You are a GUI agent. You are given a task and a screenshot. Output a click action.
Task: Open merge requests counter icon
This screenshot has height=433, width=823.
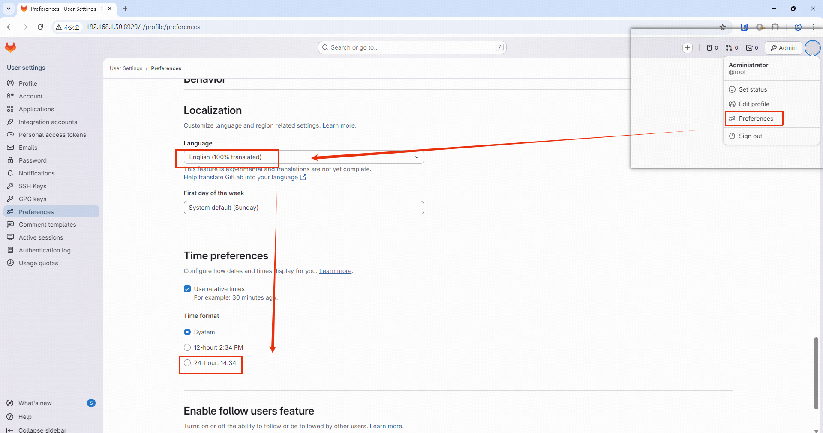click(732, 48)
